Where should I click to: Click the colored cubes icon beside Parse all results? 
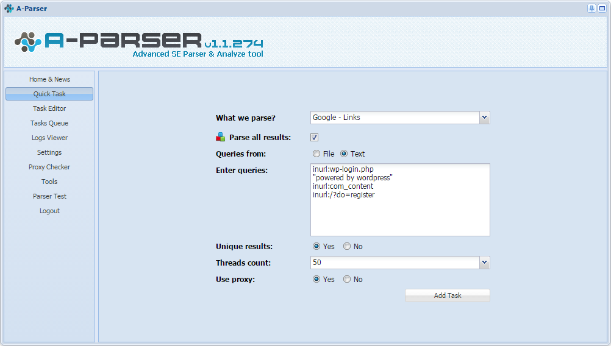(x=221, y=137)
